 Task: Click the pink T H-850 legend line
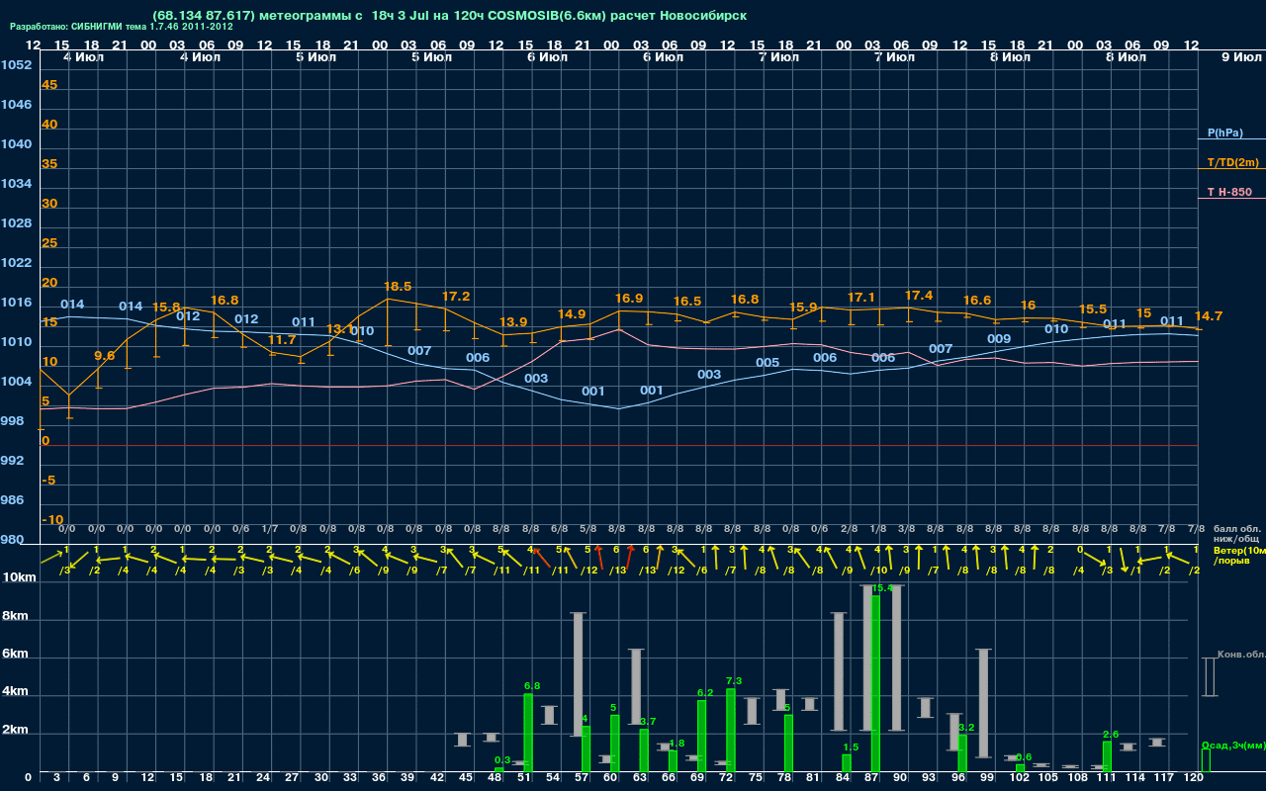pyautogui.click(x=1231, y=199)
